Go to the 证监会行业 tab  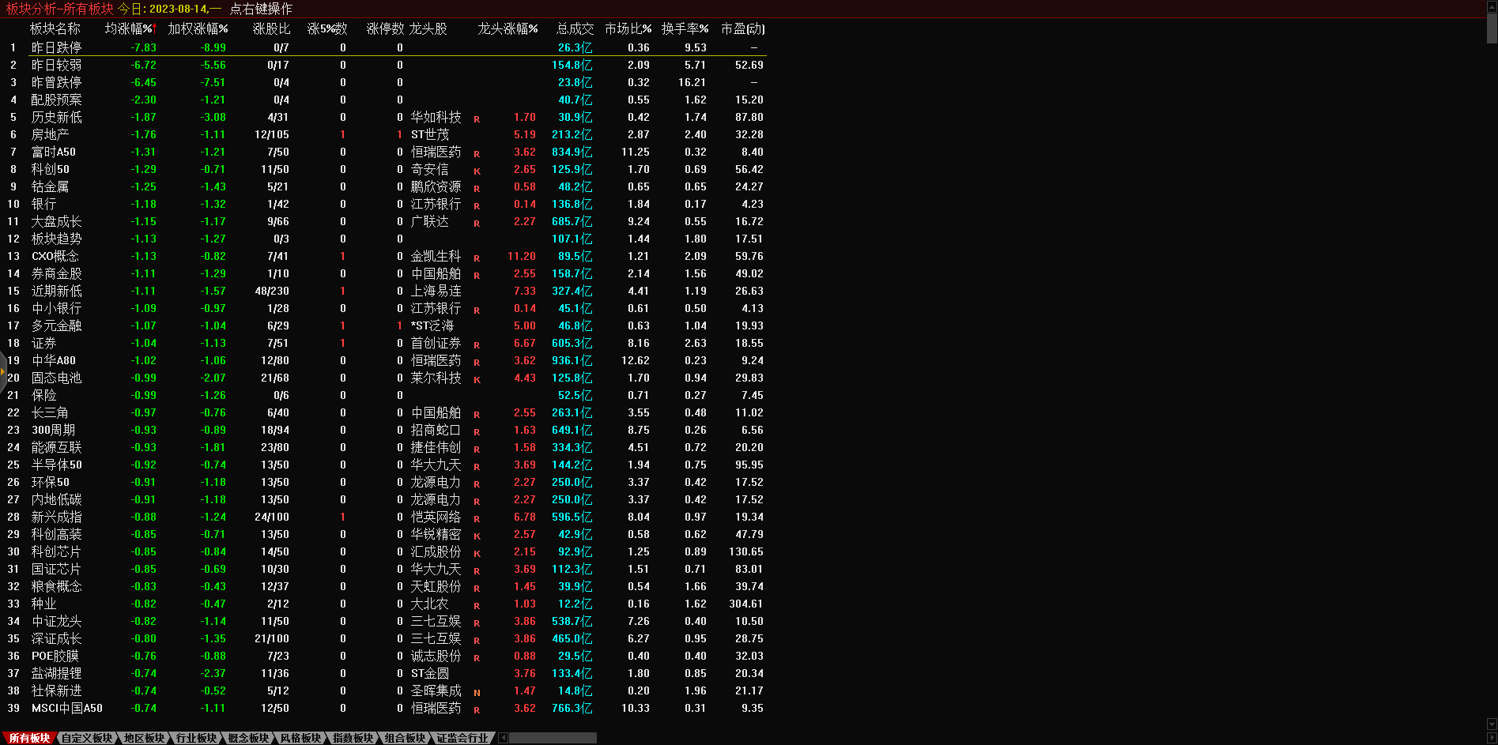tap(462, 738)
